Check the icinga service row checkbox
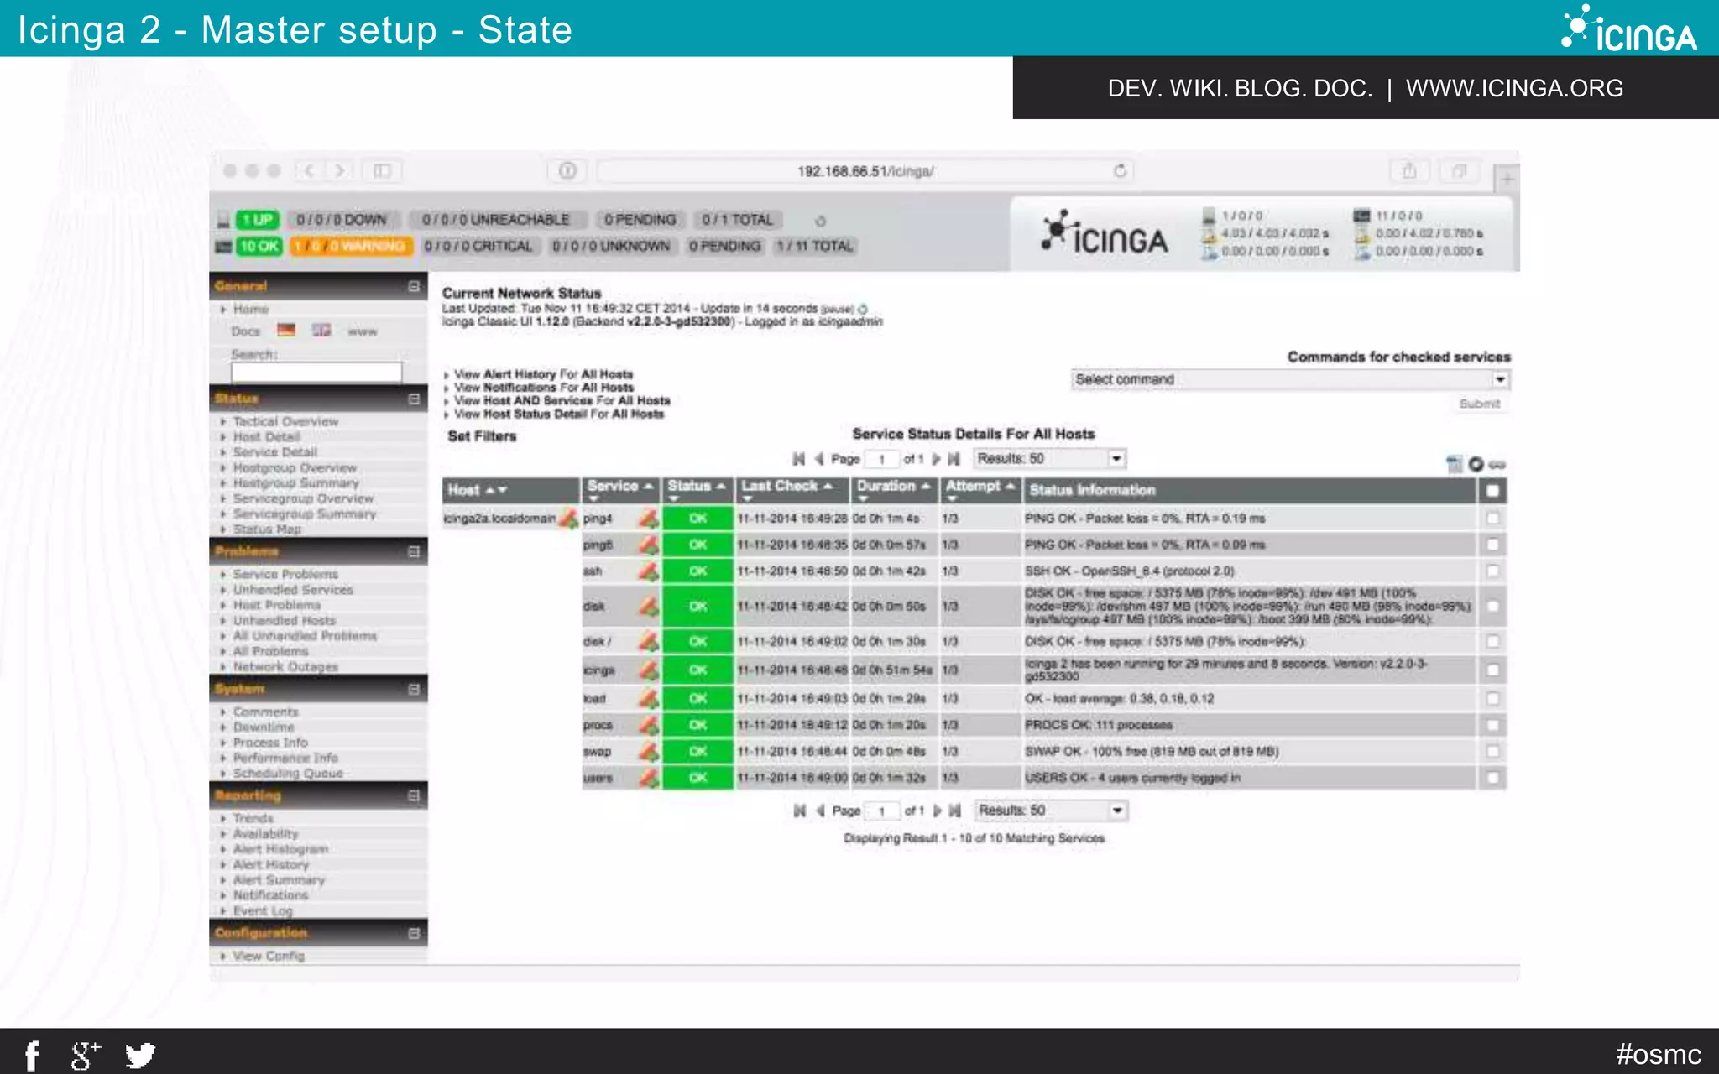Screen dimensions: 1719x1074 click(1492, 670)
